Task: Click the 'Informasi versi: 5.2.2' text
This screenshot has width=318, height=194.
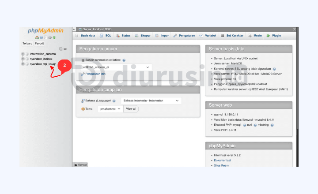Action: click(x=227, y=155)
